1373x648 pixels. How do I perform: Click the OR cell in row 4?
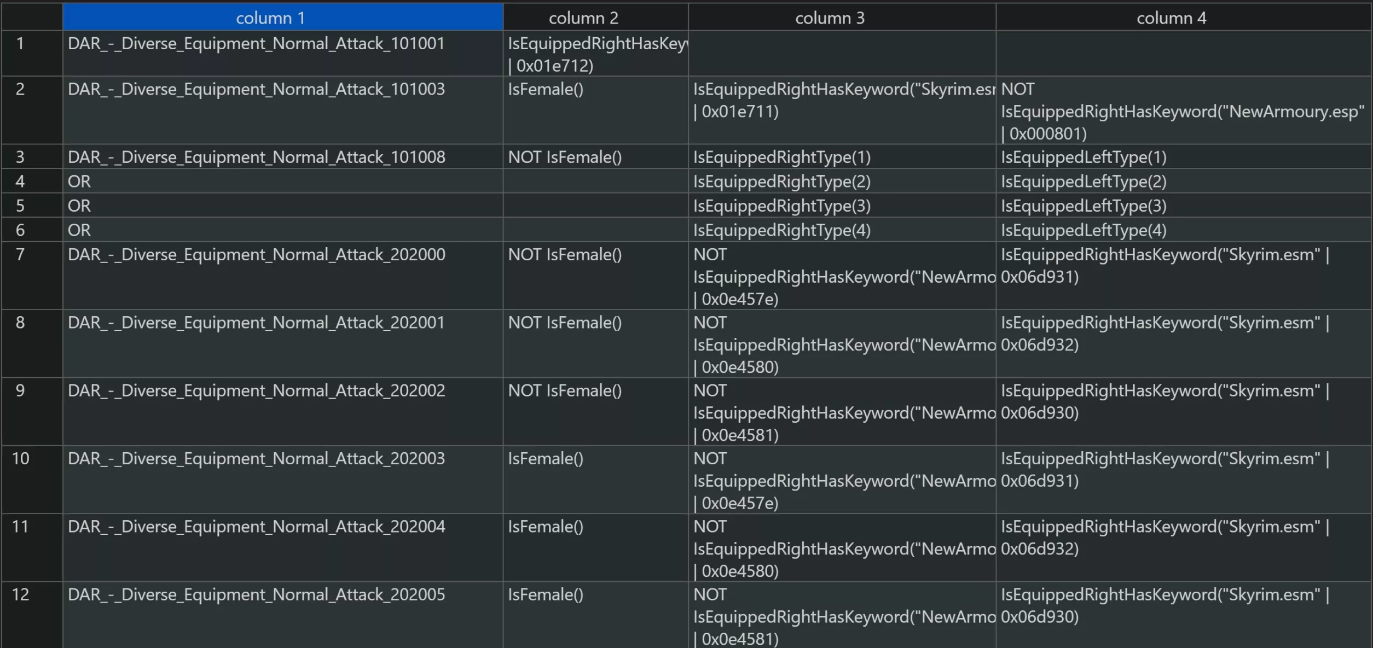pos(282,181)
